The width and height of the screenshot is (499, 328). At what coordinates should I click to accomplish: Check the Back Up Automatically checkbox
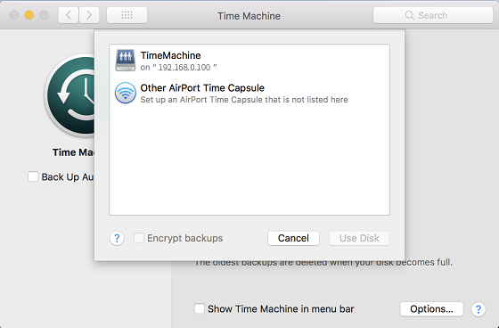point(33,176)
